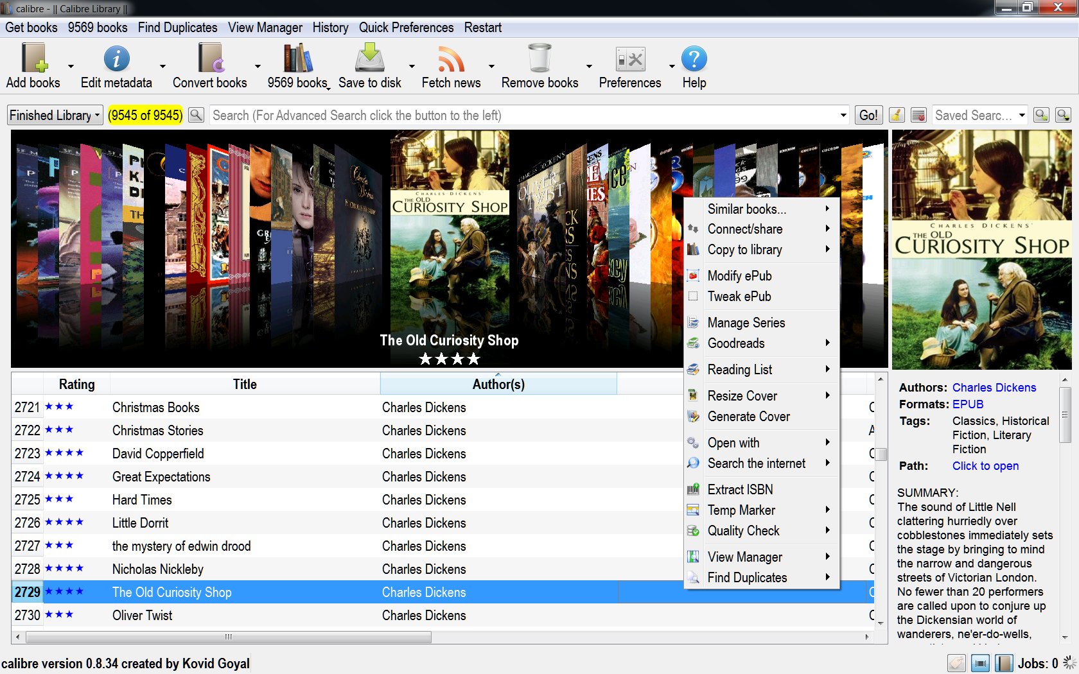
Task: Click the EPUB format link
Action: (x=968, y=404)
